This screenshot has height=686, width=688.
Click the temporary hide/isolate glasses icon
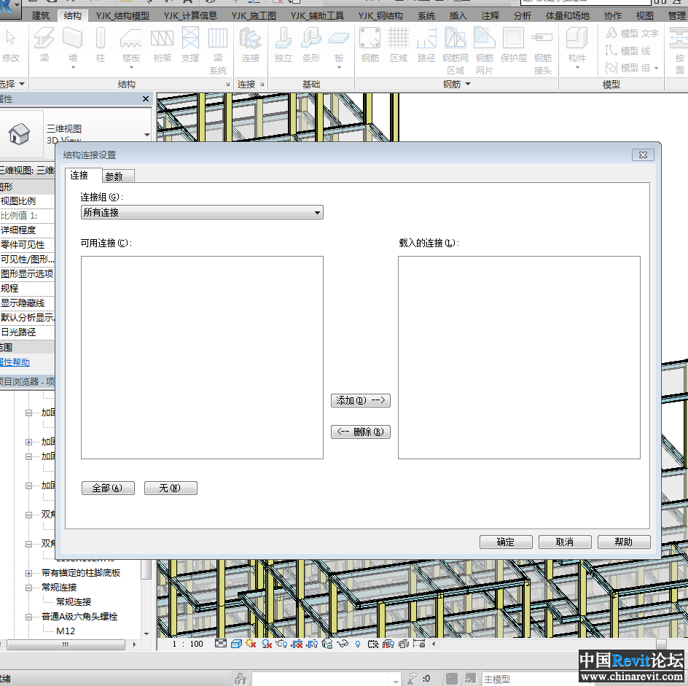[343, 644]
